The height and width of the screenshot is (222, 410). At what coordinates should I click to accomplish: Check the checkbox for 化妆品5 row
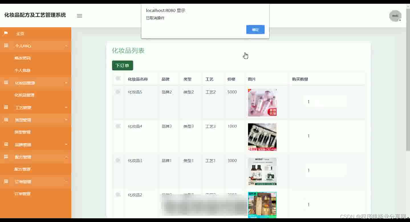[118, 92]
